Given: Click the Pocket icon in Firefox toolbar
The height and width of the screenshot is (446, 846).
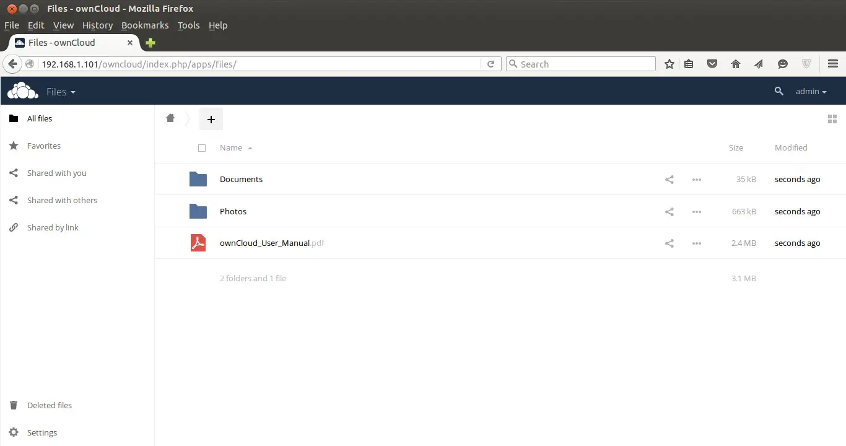Looking at the screenshot, I should pyautogui.click(x=712, y=64).
